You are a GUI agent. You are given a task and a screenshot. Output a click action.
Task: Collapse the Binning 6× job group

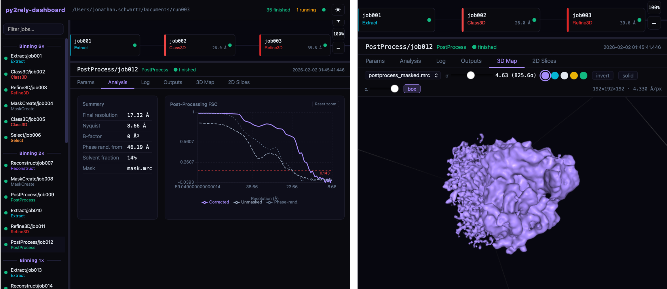(32, 46)
